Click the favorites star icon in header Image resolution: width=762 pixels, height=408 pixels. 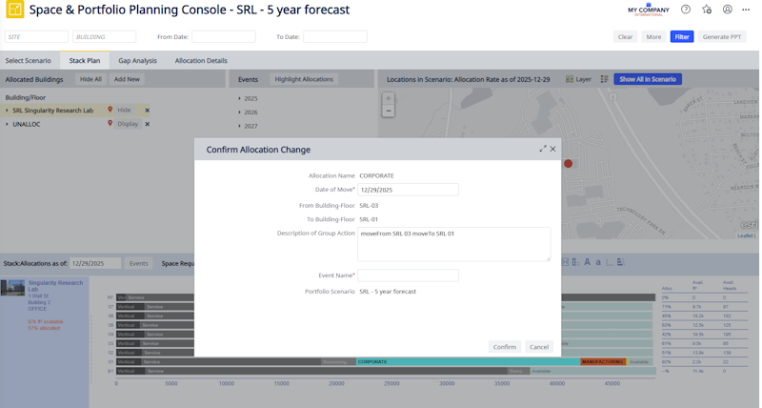point(707,10)
